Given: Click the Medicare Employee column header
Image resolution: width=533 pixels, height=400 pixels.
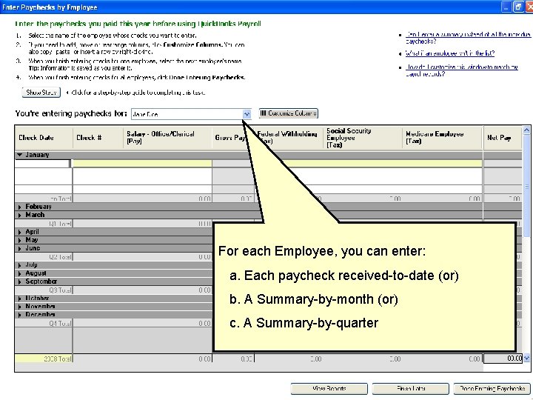Looking at the screenshot, I should [x=442, y=138].
